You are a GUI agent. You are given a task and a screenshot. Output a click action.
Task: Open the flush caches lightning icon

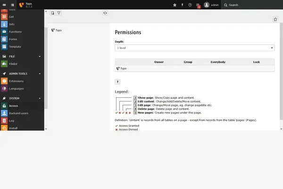[x=183, y=5]
